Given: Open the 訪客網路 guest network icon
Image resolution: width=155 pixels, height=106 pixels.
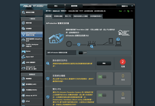Looking at the screenshot, I should (23, 29).
